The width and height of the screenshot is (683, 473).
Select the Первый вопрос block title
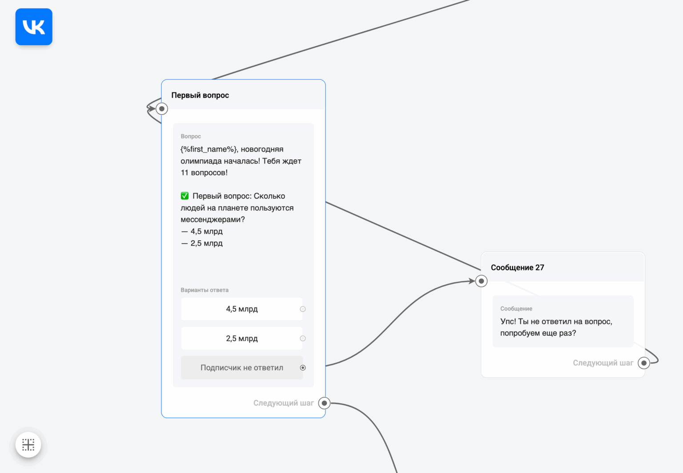pyautogui.click(x=200, y=95)
